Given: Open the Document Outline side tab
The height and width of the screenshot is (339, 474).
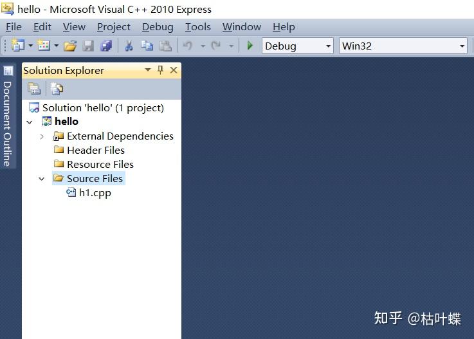Looking at the screenshot, I should pyautogui.click(x=8, y=116).
